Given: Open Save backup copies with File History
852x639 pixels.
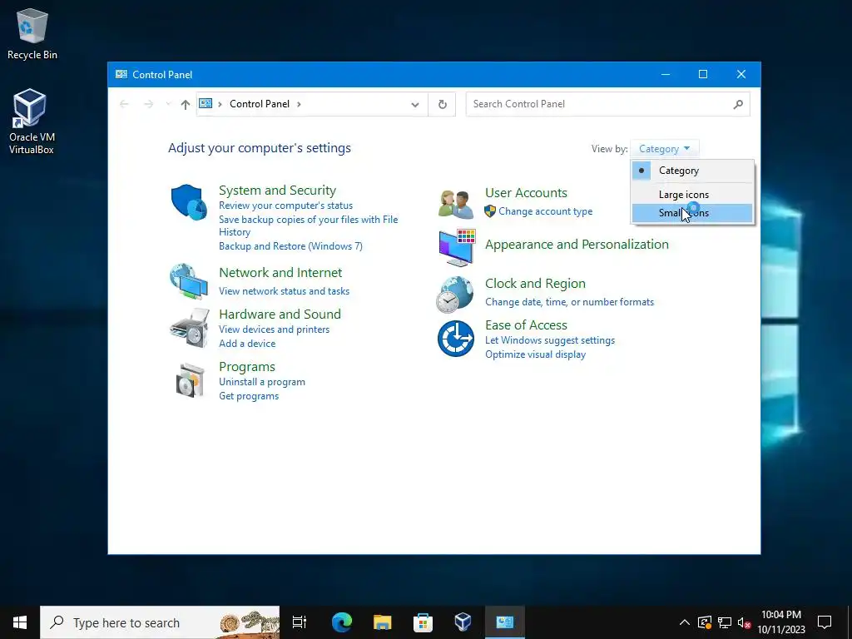Looking at the screenshot, I should click(x=308, y=225).
